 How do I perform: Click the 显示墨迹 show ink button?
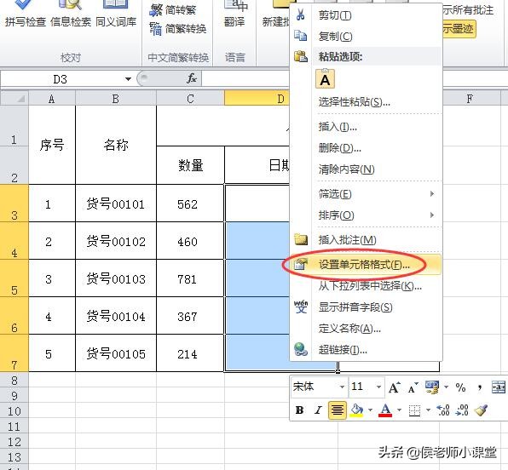click(459, 29)
